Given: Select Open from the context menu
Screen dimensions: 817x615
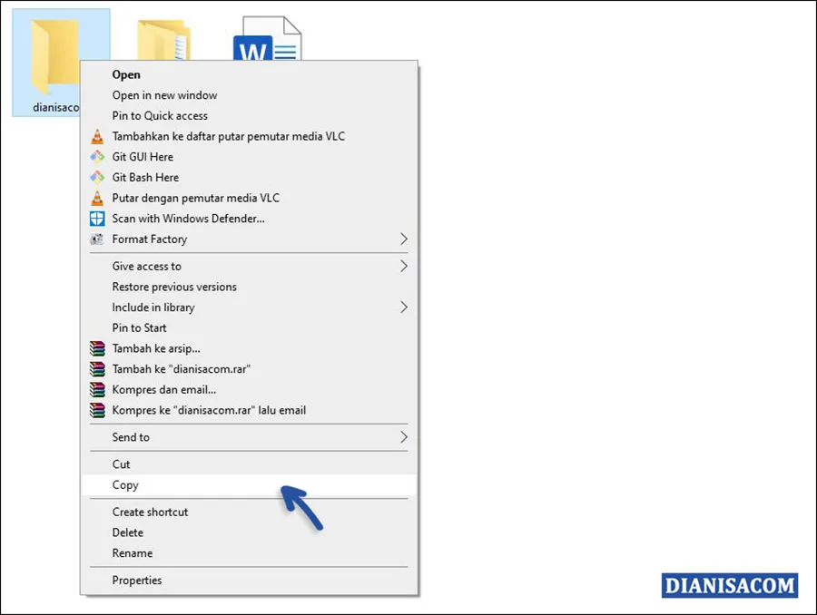Looking at the screenshot, I should (x=126, y=74).
